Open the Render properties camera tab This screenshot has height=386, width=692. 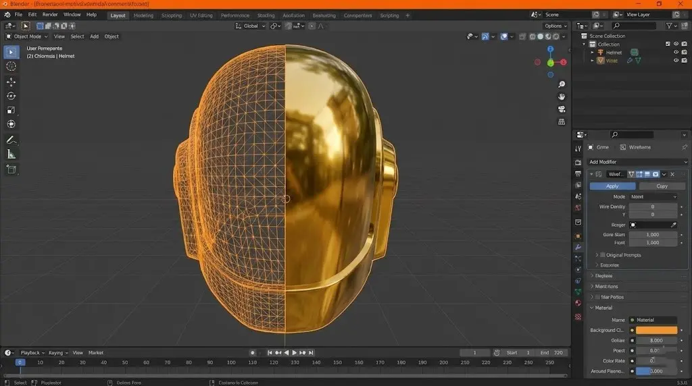[x=578, y=163]
